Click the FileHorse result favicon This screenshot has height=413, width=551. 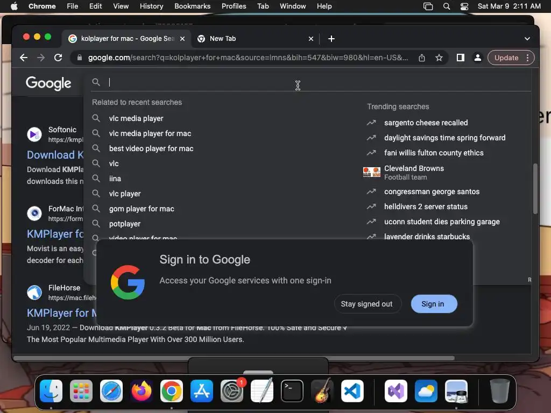click(x=34, y=293)
